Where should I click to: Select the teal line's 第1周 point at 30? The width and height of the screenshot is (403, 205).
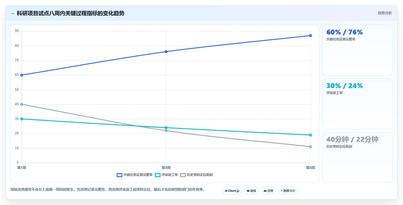pos(22,119)
